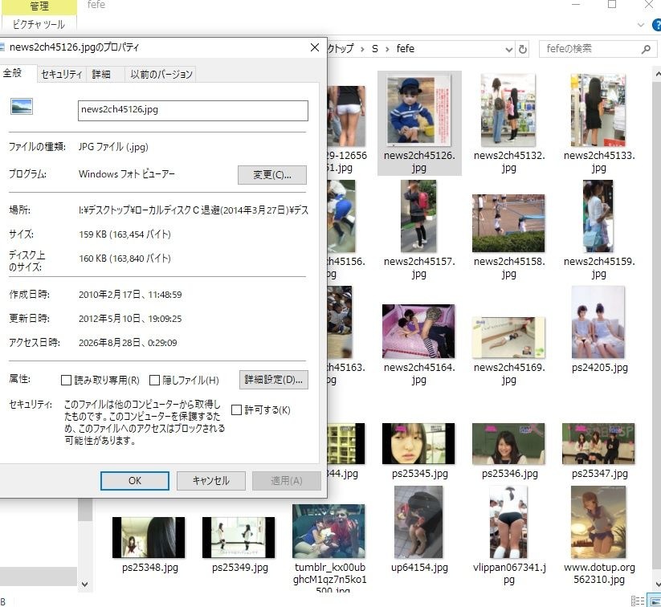Click the S breadcrumb in the address bar
Screen dimensions: 661x607
coord(375,49)
